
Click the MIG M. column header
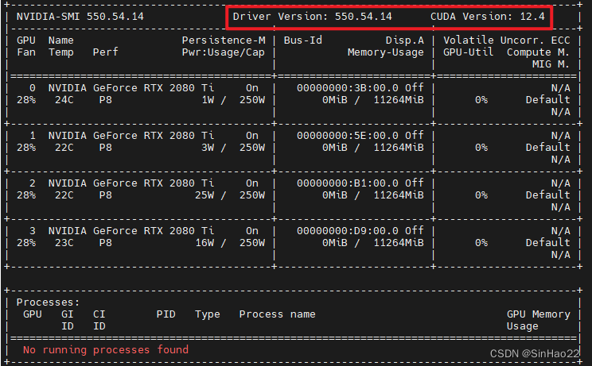point(551,64)
